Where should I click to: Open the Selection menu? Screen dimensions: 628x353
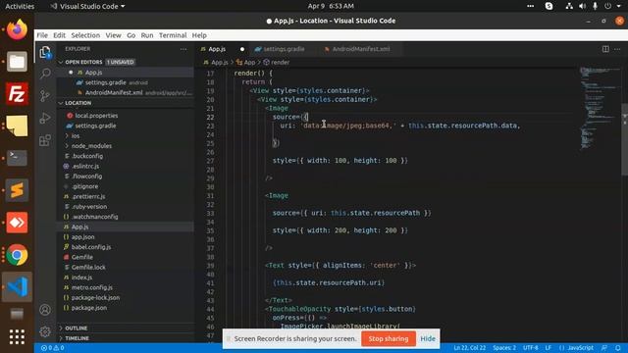pos(85,35)
